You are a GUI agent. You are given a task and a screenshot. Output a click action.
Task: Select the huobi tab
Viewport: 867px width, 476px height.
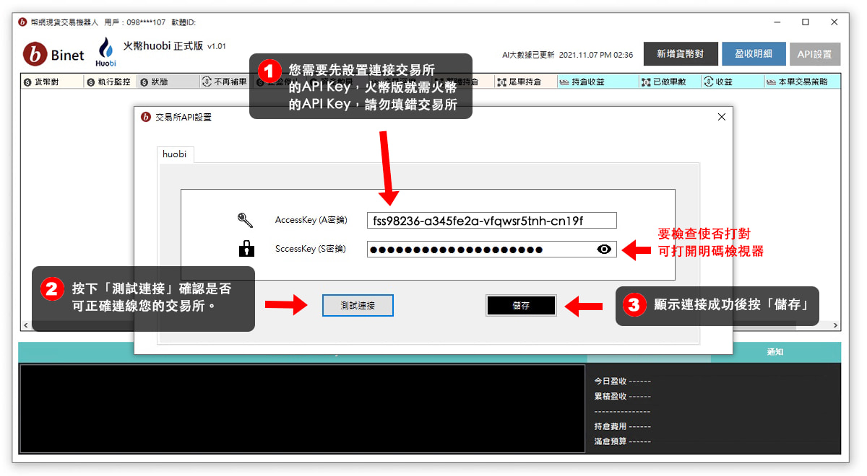[175, 154]
